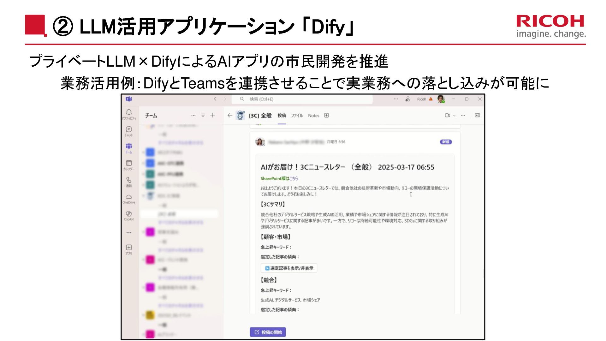
Task: Click the Teams logo in title bar
Action: [x=129, y=99]
